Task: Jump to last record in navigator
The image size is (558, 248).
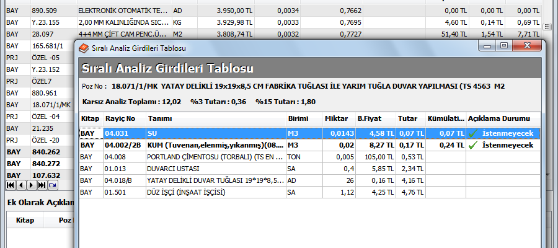Action: (x=42, y=185)
